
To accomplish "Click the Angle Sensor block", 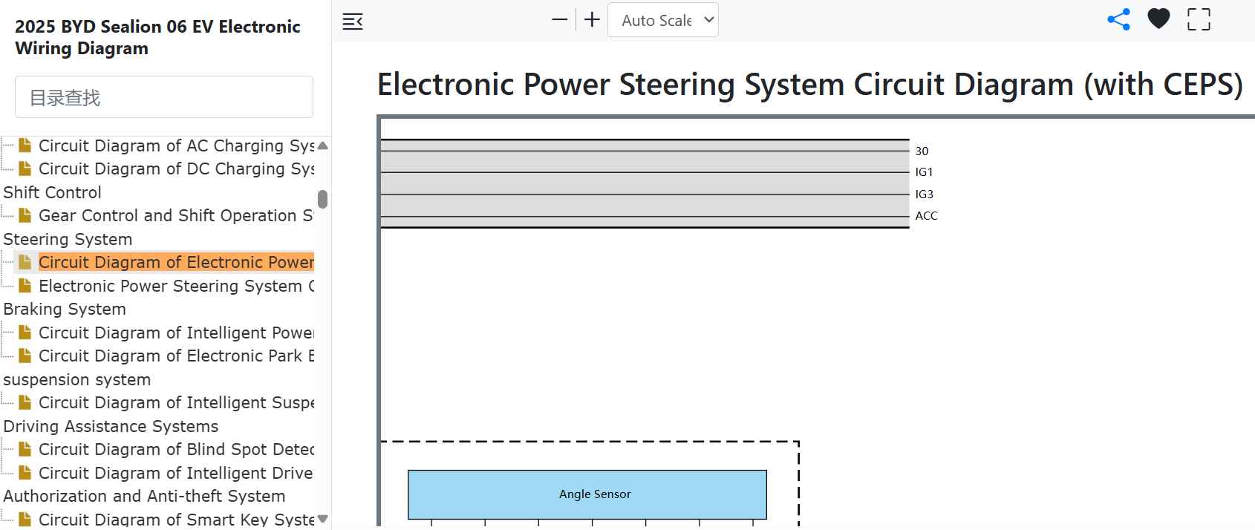I will [587, 494].
